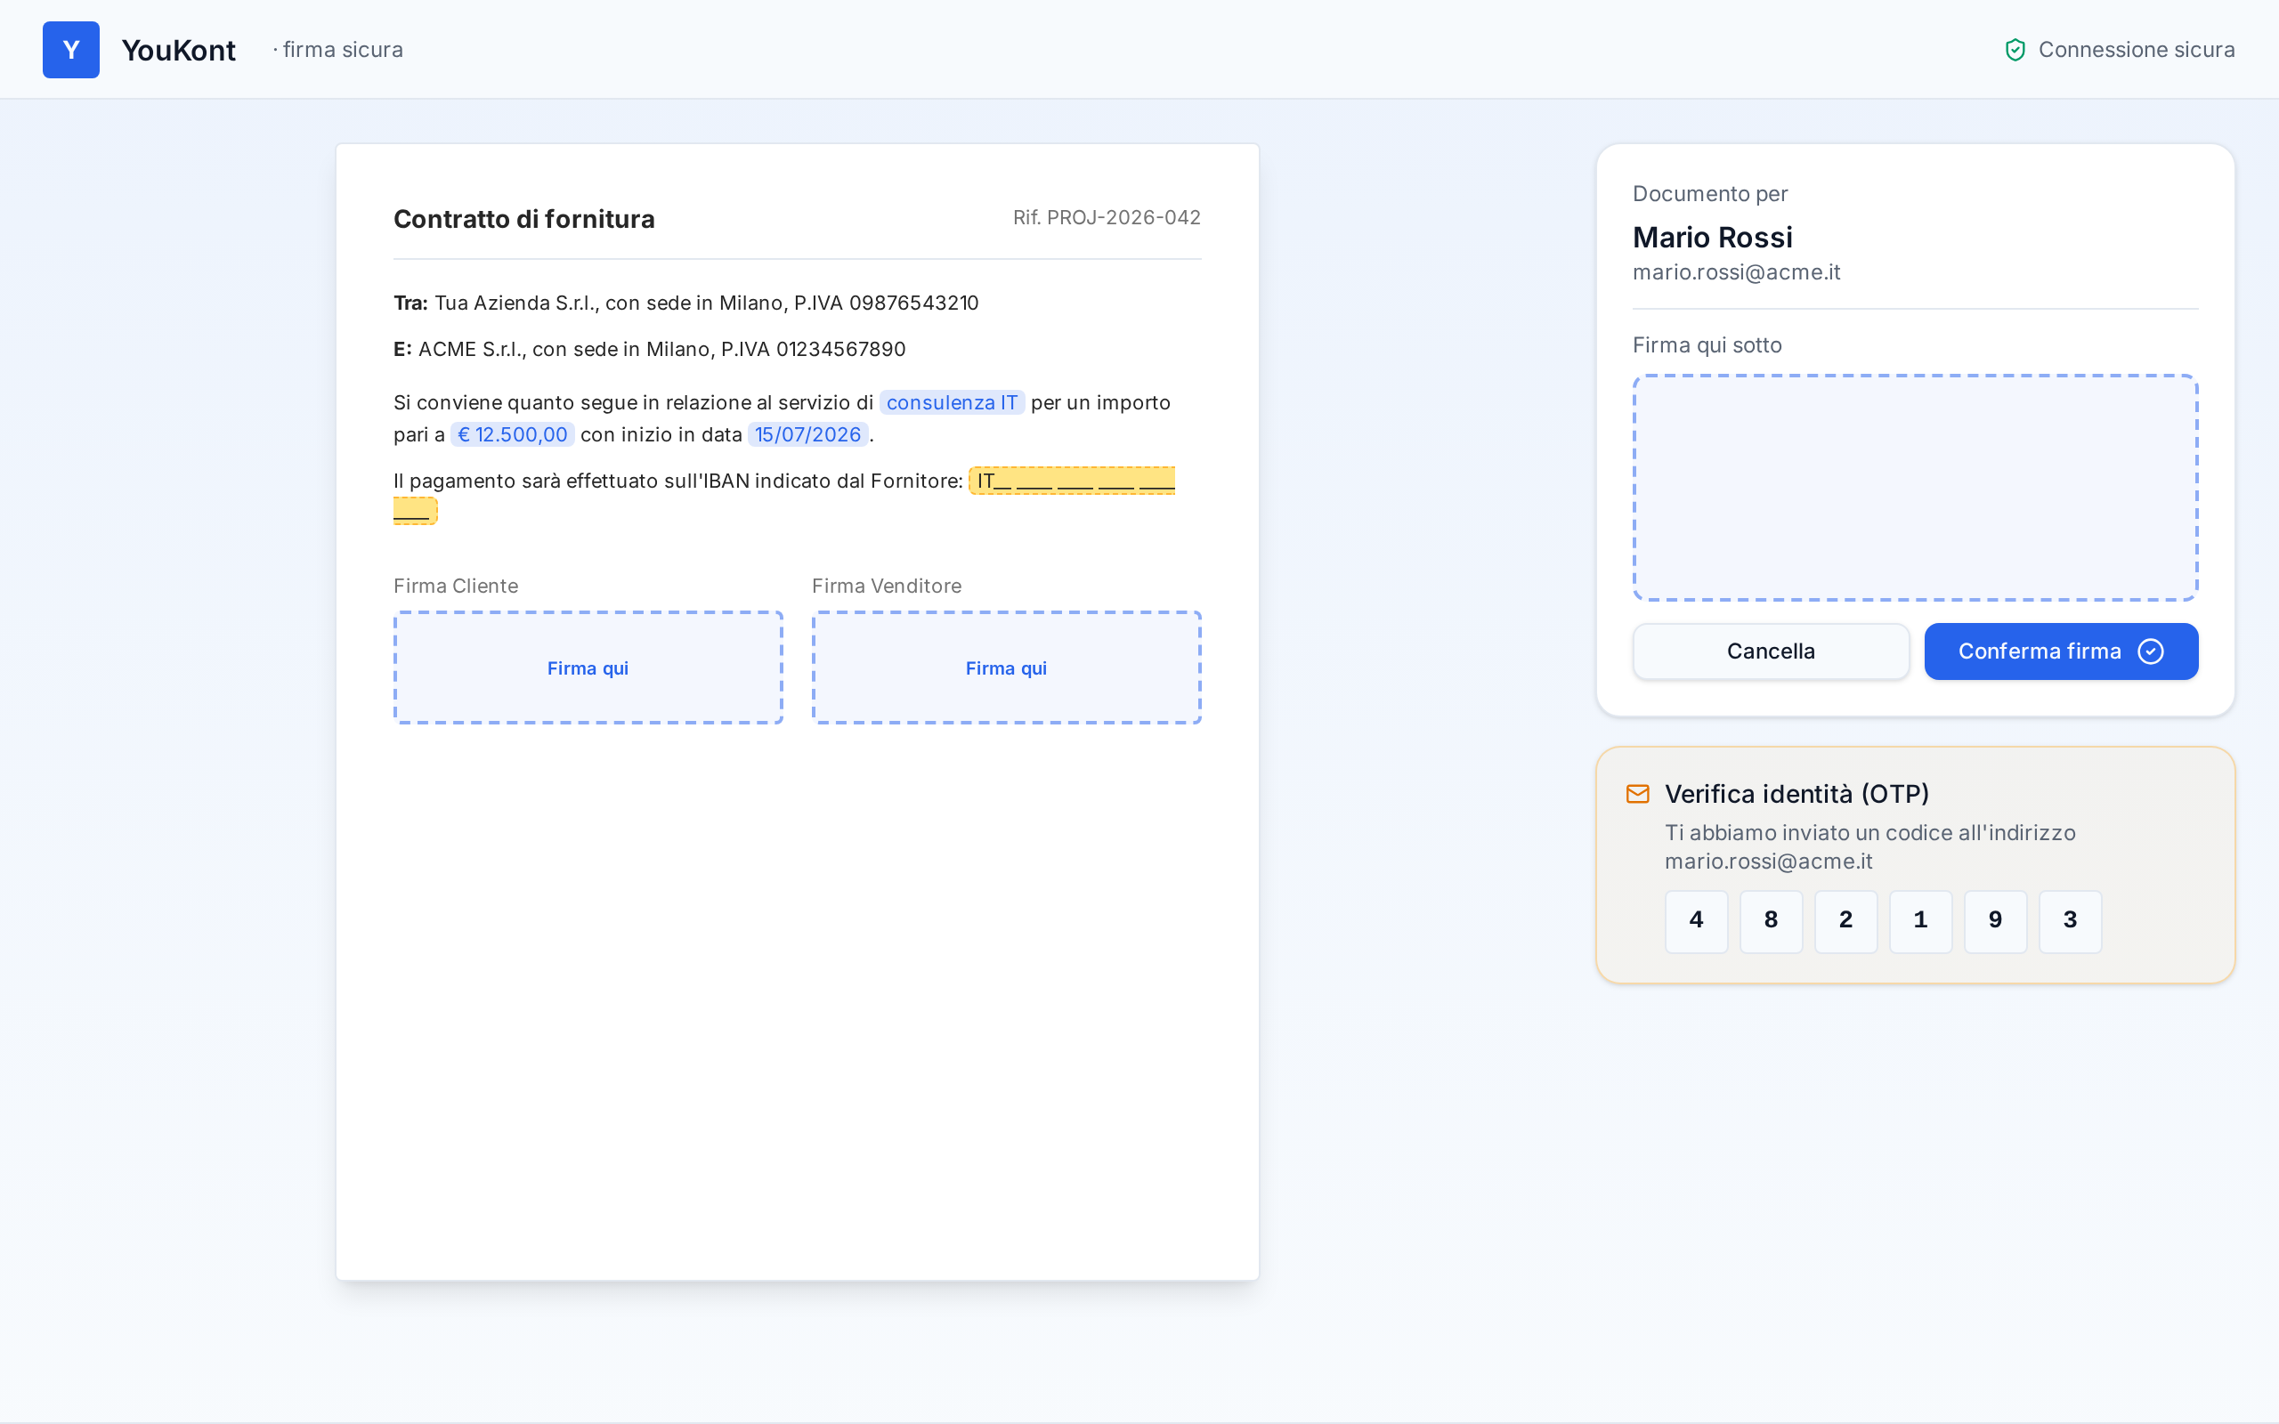The image size is (2279, 1424).
Task: Click the Verifica identità (OTP) heading
Action: pyautogui.click(x=1796, y=794)
